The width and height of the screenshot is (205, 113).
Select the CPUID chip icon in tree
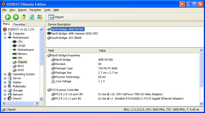point(14,46)
